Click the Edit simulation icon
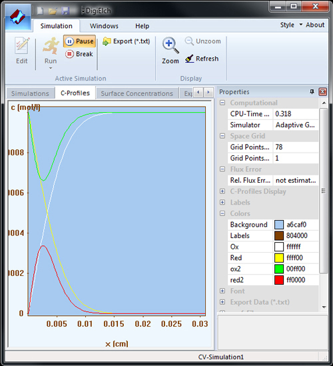The width and height of the screenshot is (333, 366). [x=22, y=46]
